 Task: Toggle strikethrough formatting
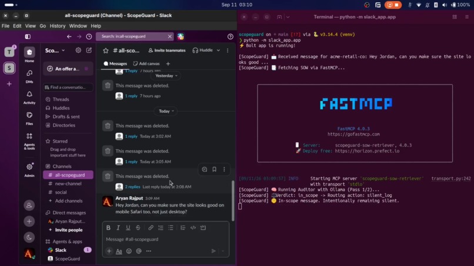[138, 228]
